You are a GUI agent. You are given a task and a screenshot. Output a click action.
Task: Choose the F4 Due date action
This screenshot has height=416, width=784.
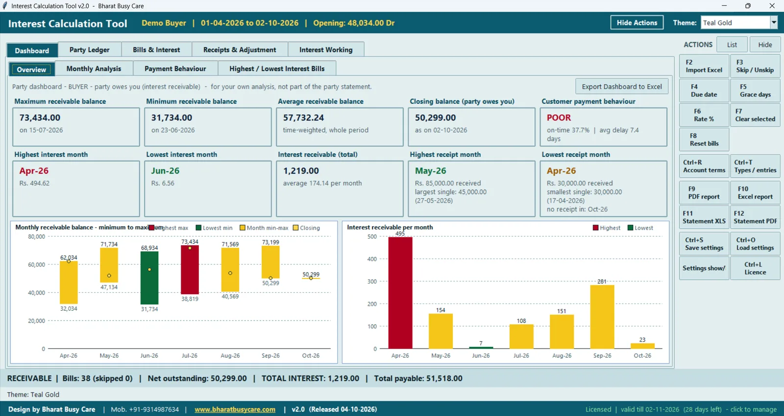[704, 91]
